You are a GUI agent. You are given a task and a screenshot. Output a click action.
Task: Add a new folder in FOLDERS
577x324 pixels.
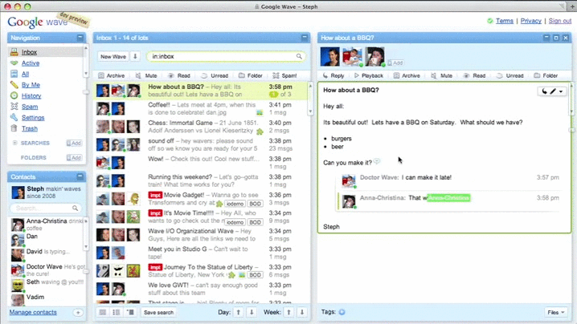pyautogui.click(x=74, y=158)
